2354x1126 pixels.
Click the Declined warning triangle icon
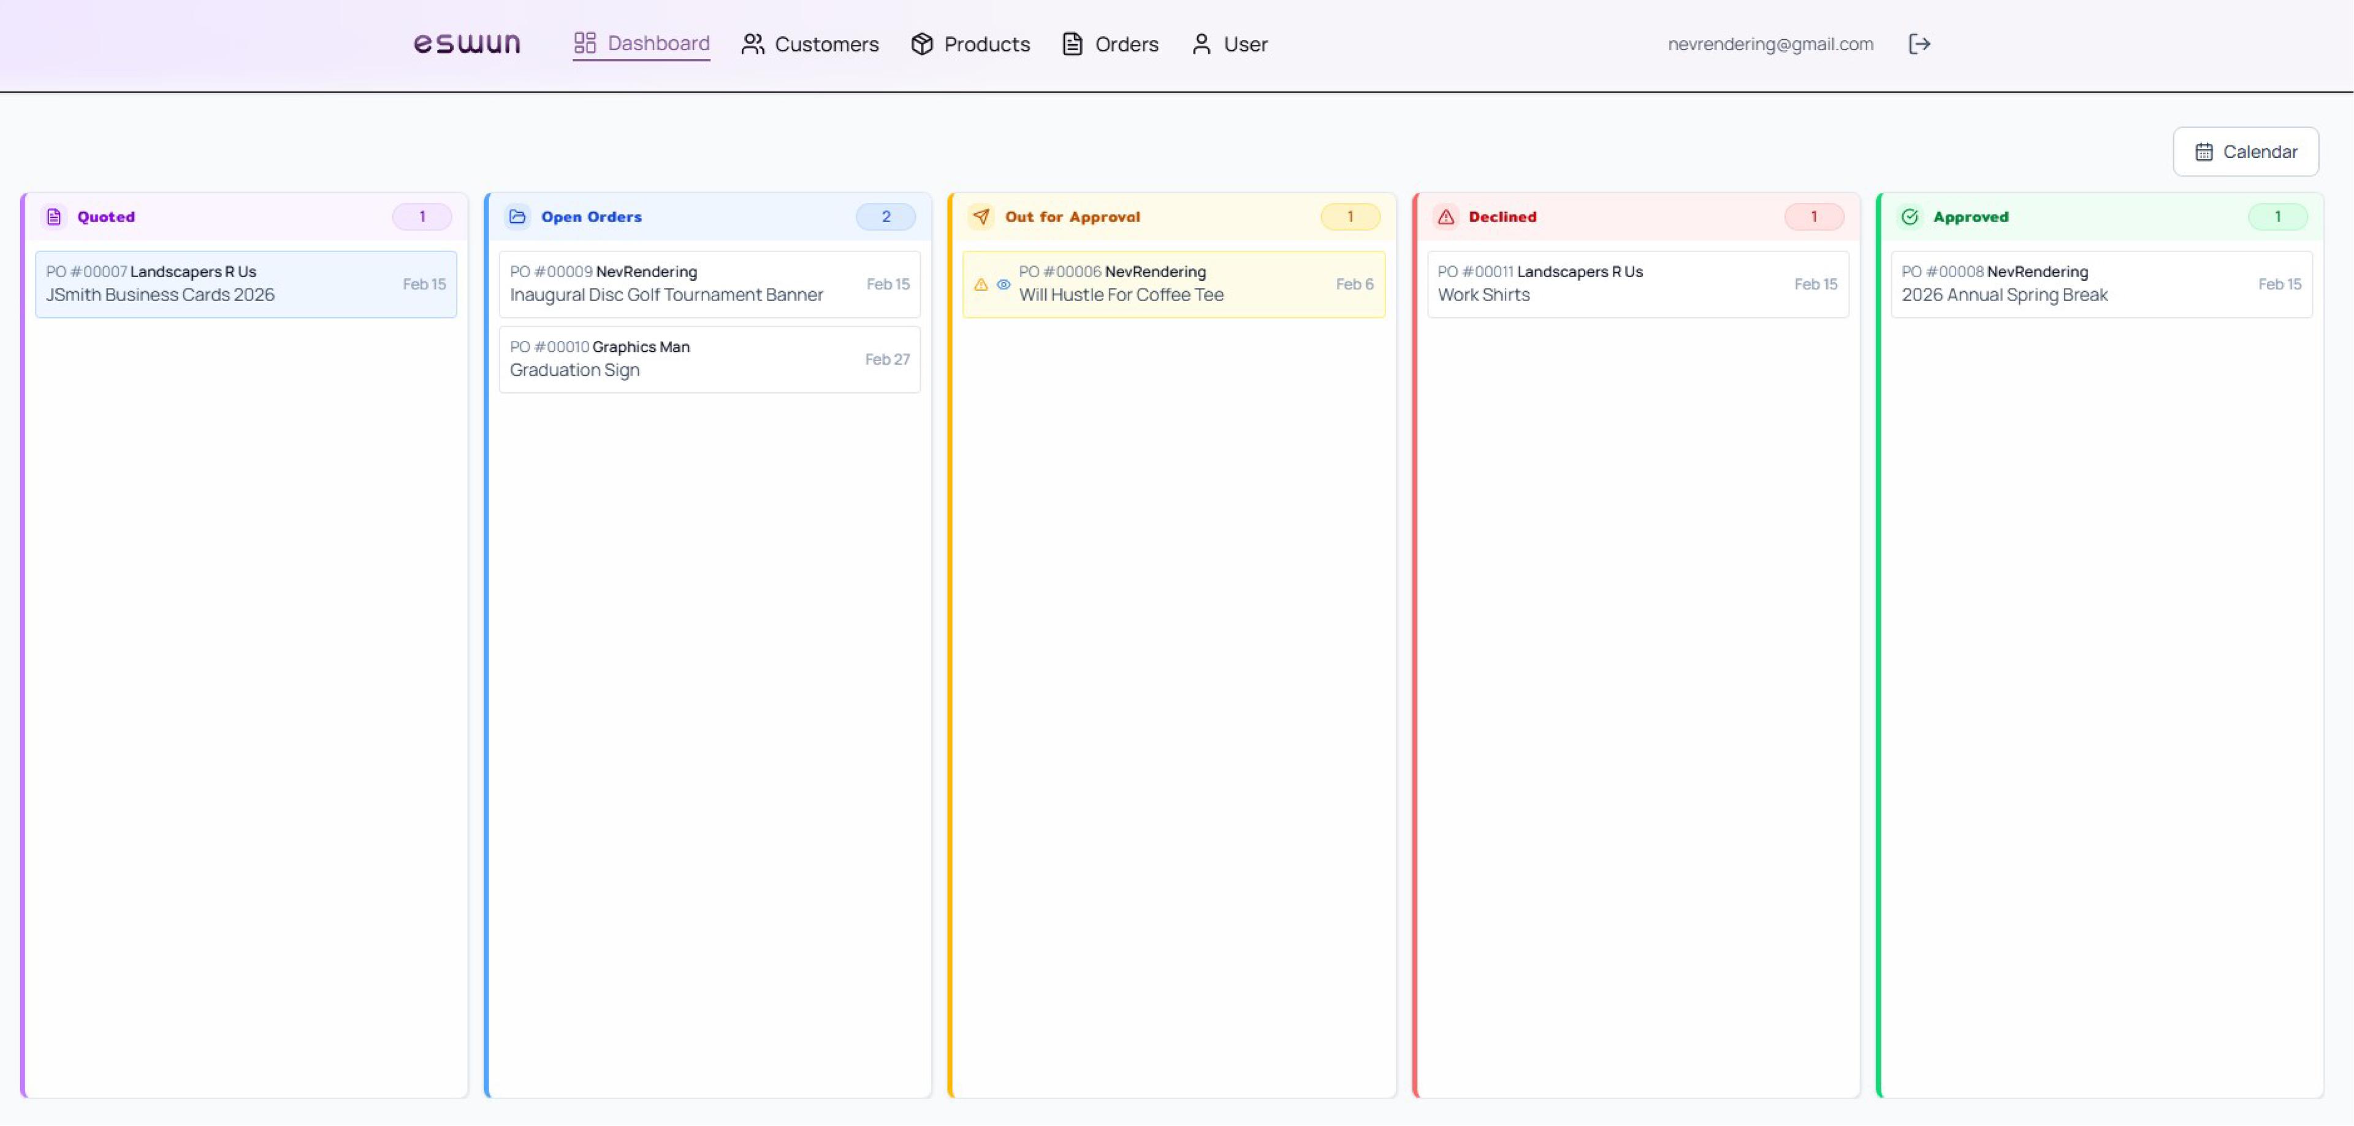coord(1447,216)
